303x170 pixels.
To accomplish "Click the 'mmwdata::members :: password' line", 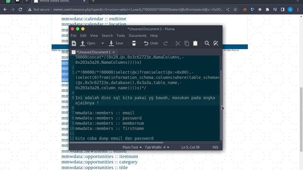I will point(108,118).
